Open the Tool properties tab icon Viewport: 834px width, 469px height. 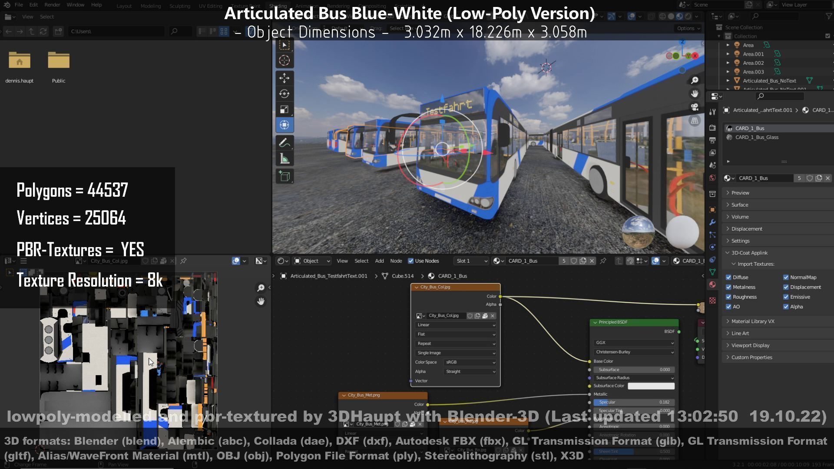pos(712,112)
